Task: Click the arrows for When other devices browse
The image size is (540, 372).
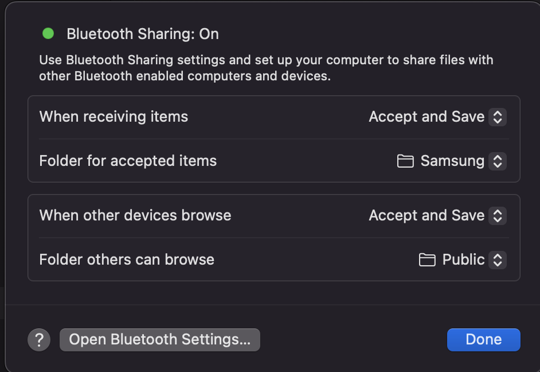Action: pyautogui.click(x=498, y=216)
